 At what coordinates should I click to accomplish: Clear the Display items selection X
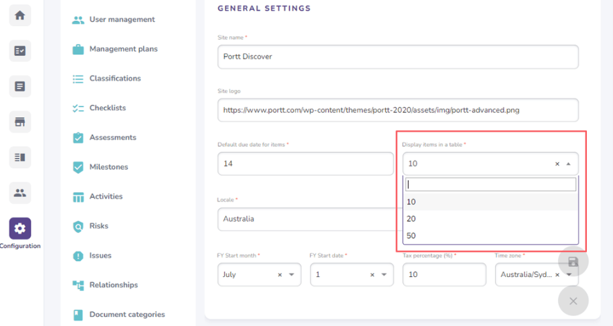(557, 164)
